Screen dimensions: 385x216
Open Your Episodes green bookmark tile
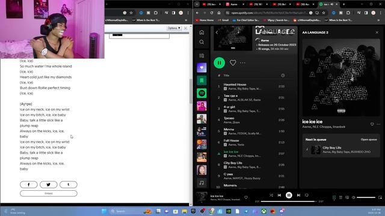pyautogui.click(x=202, y=80)
